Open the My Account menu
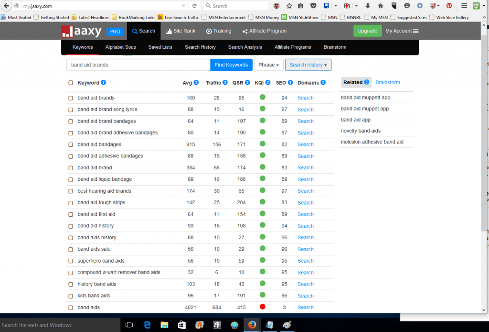The width and height of the screenshot is (489, 332). 402,31
